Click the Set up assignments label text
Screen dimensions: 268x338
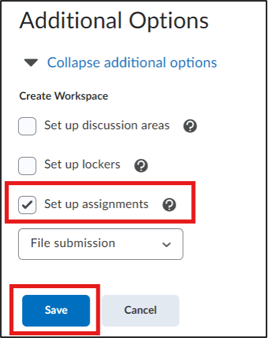(96, 204)
